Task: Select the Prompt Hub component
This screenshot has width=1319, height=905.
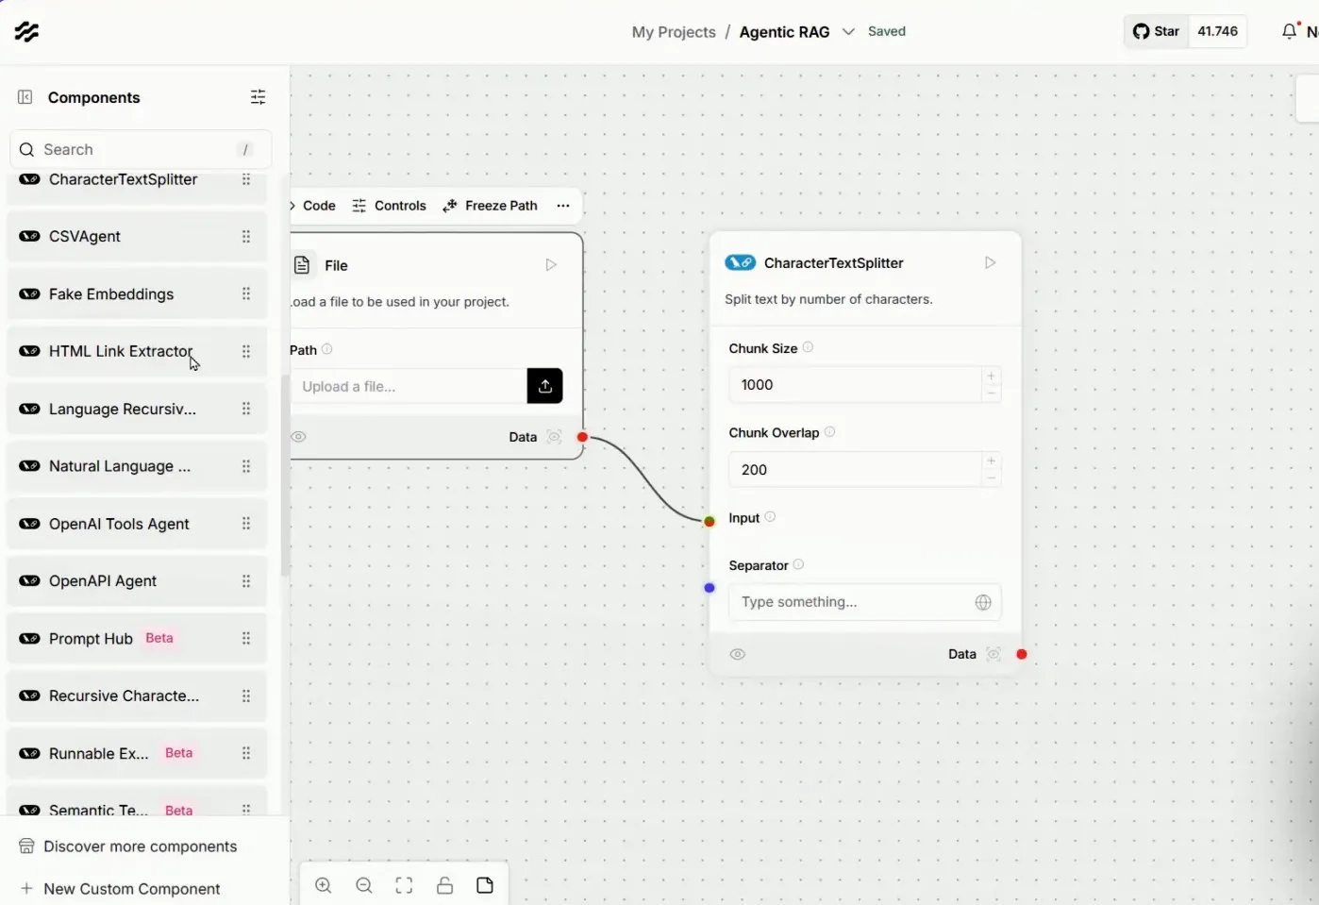Action: [x=137, y=639]
